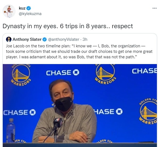Click the Chase logo beside the water bottle

pos(20,113)
